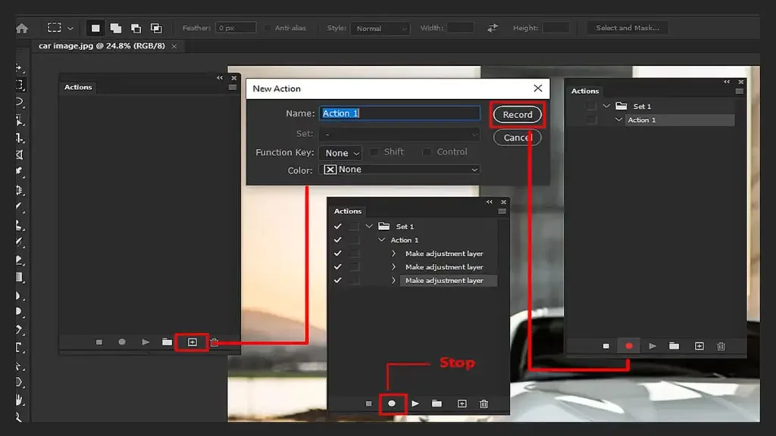Open the Function Key dropdown
Viewport: 776px width, 436px height.
pos(340,153)
